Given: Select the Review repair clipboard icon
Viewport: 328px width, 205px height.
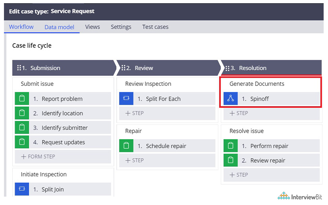Looking at the screenshot, I should click(x=231, y=160).
